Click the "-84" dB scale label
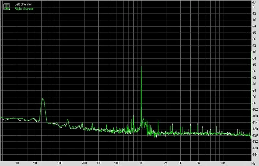259x166 pixels. [254, 90]
